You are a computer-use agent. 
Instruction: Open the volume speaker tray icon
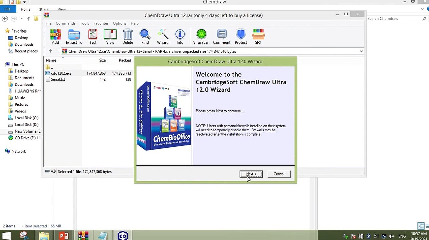[391, 236]
